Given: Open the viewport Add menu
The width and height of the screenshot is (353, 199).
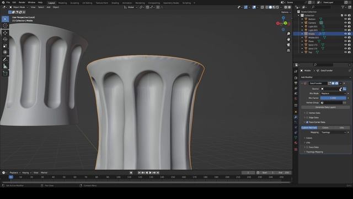Looking at the screenshot, I should tap(49, 7).
